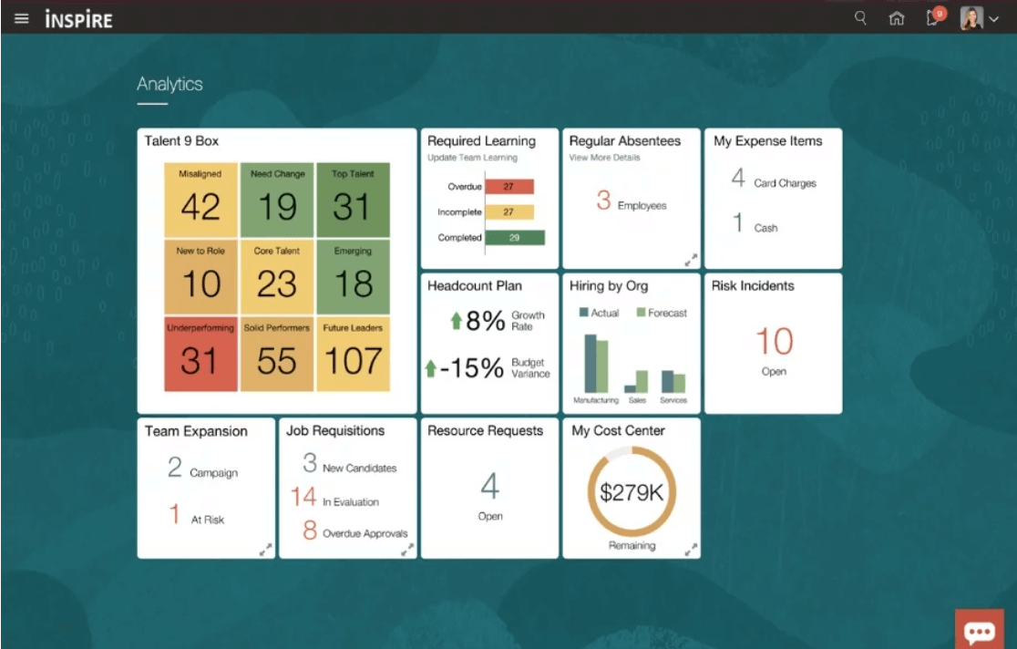Open search from the top bar
The width and height of the screenshot is (1017, 649).
pos(860,18)
